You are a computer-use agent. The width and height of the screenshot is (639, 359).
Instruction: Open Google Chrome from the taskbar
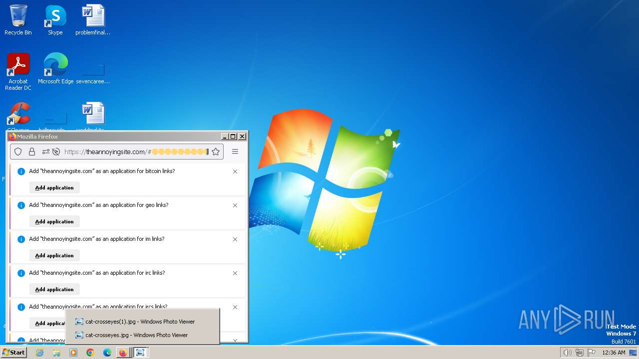click(x=90, y=353)
